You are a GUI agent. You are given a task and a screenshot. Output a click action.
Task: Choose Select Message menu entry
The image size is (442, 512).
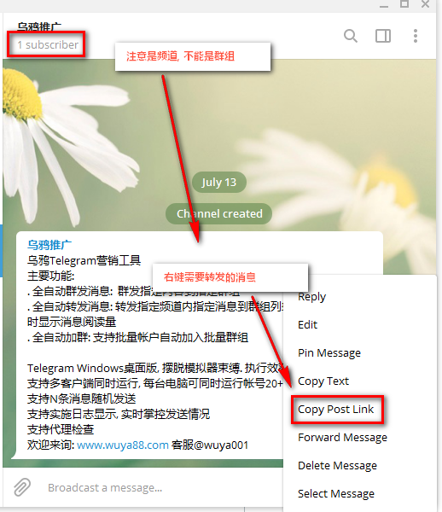[x=336, y=493]
